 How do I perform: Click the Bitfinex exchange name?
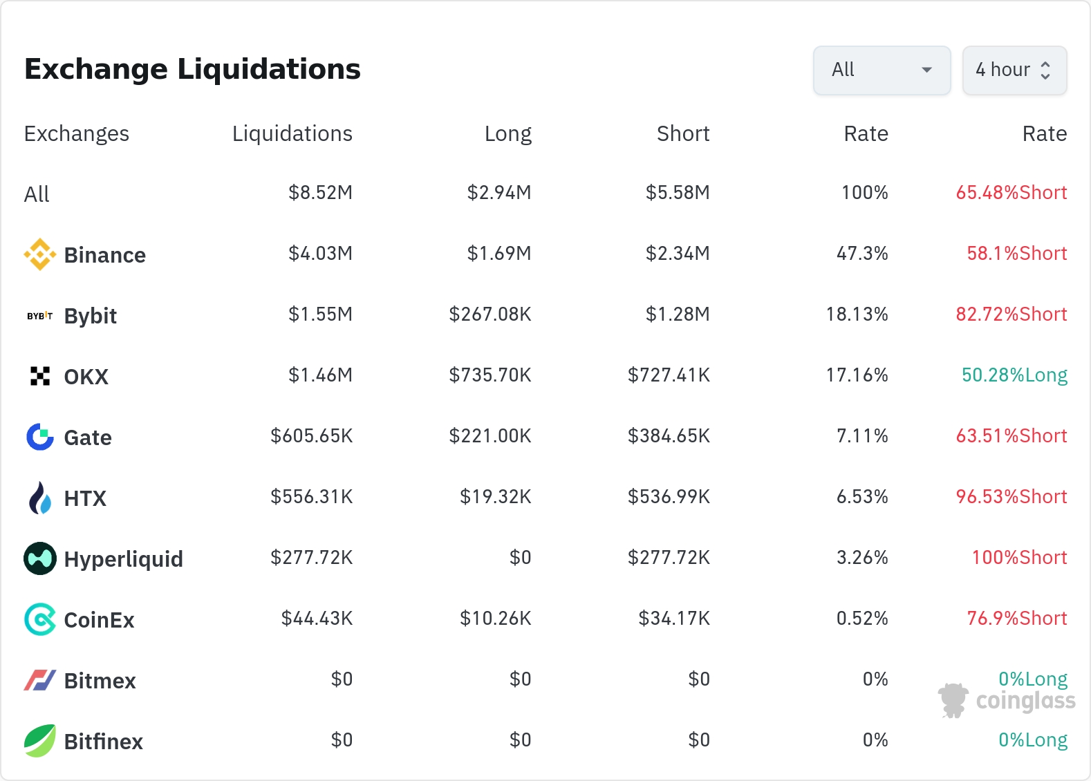click(x=103, y=742)
